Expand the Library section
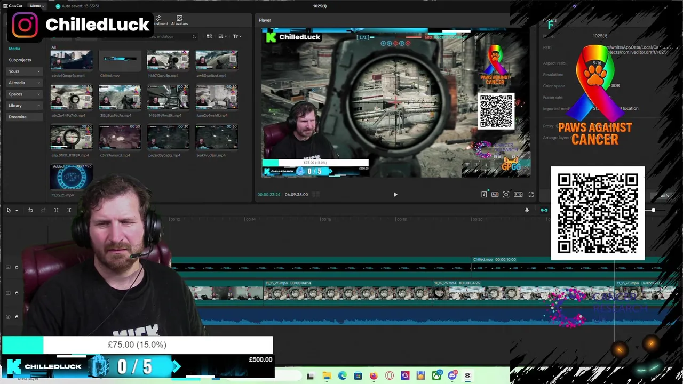 25,106
